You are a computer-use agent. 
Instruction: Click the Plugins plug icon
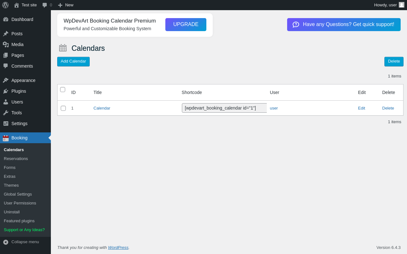point(6,91)
